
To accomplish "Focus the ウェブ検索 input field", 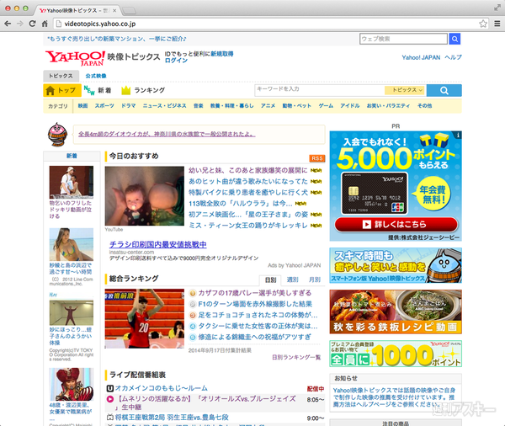I will coord(403,39).
